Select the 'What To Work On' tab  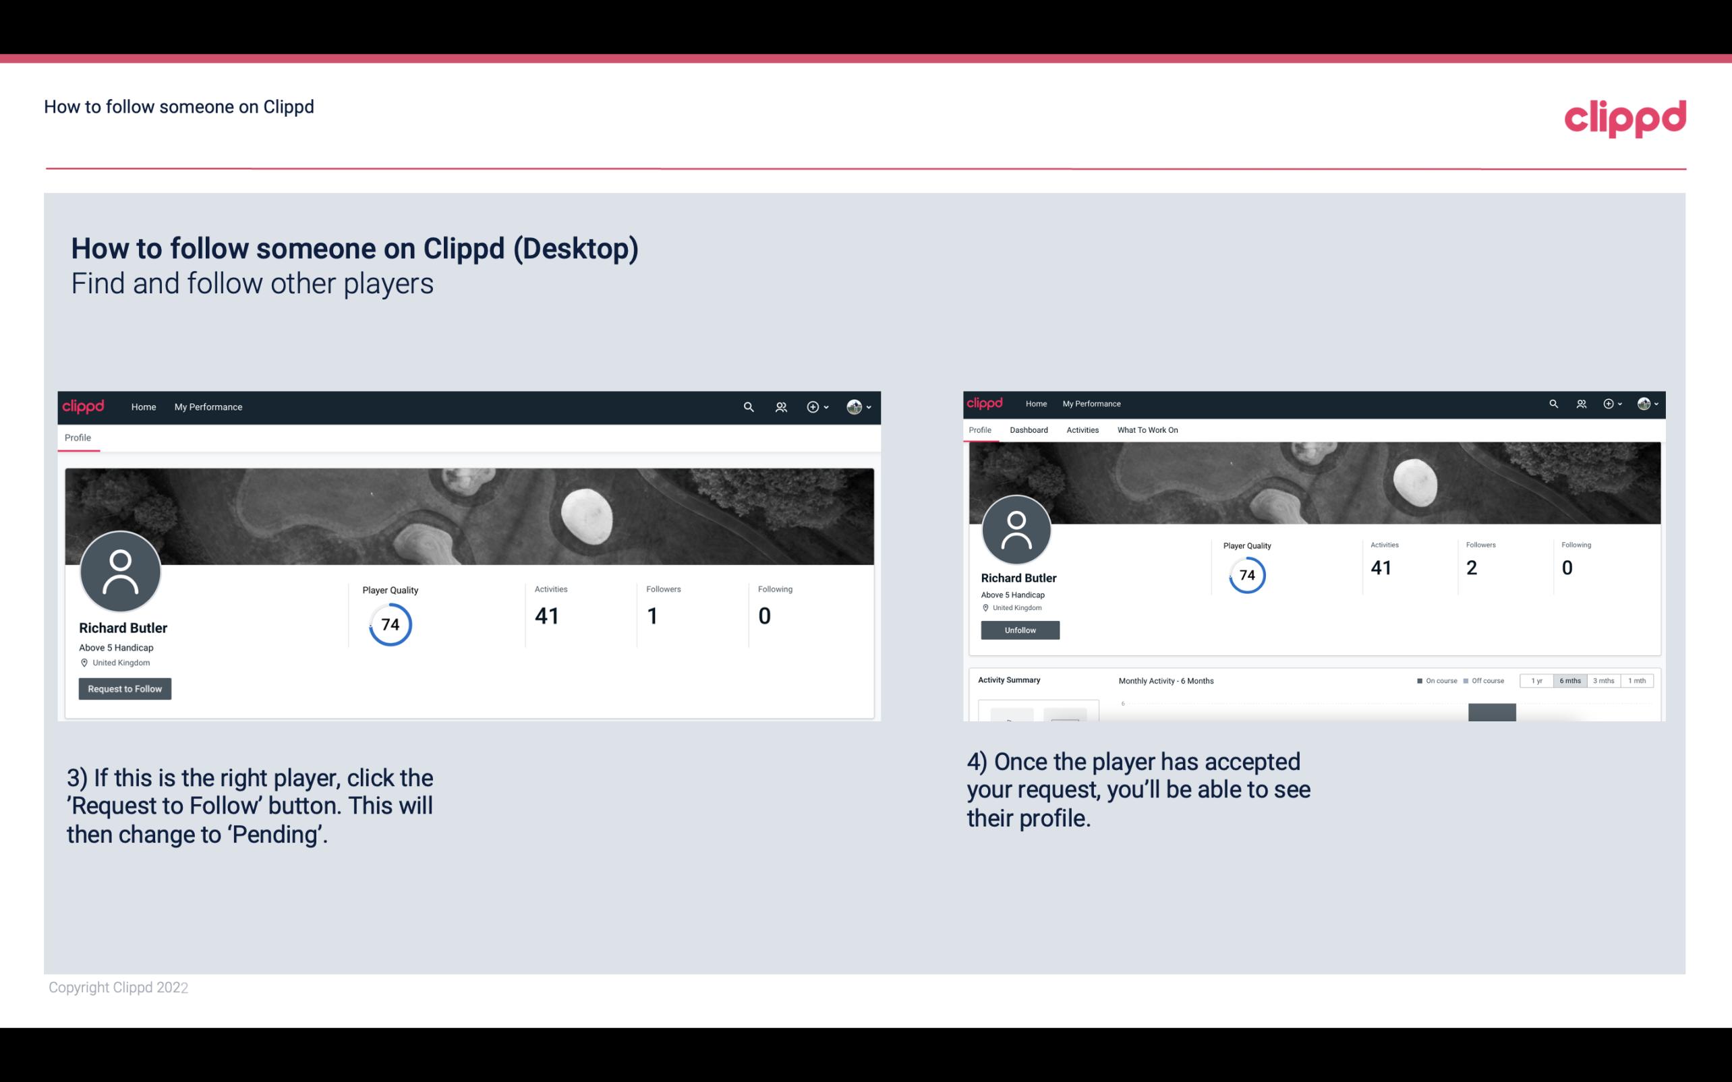pyautogui.click(x=1146, y=430)
